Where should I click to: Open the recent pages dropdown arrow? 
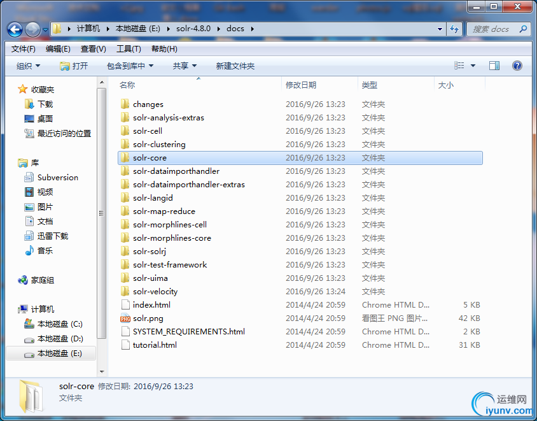click(x=45, y=30)
